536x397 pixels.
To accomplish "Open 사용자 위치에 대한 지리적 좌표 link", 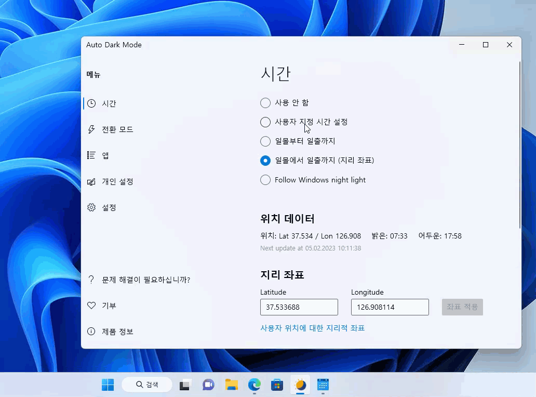I will pyautogui.click(x=313, y=328).
